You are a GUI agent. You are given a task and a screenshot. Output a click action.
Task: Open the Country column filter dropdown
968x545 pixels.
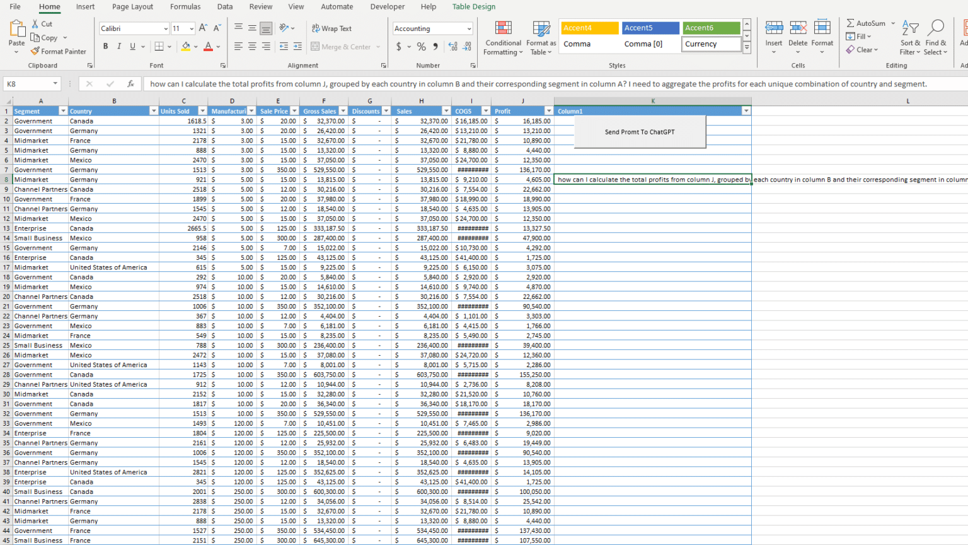(154, 110)
